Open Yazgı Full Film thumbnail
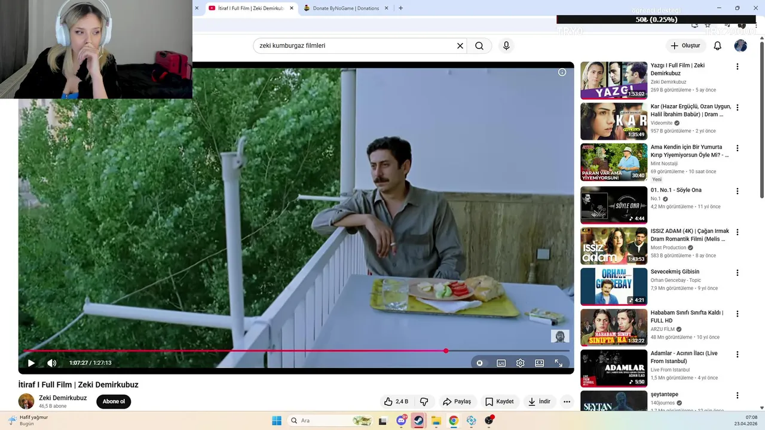The width and height of the screenshot is (765, 430). 614,81
